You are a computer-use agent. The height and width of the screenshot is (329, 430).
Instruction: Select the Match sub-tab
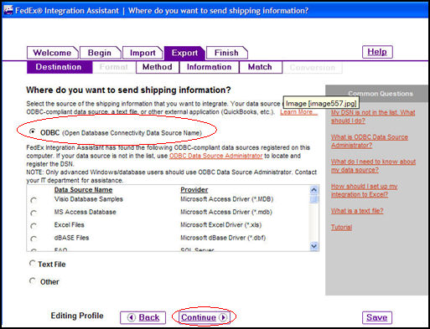[261, 67]
